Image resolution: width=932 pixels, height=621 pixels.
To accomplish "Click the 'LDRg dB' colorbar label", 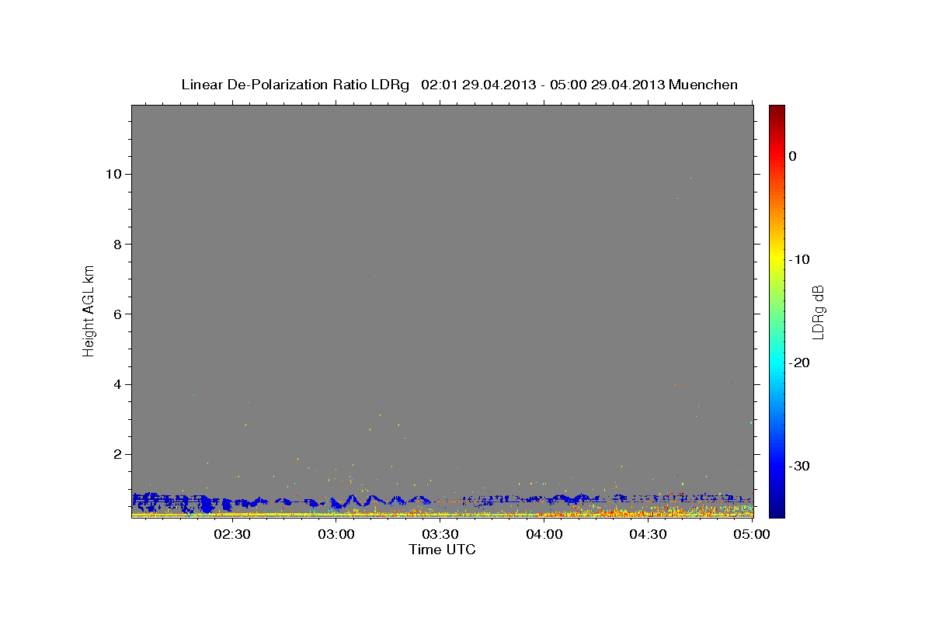I will (x=817, y=312).
